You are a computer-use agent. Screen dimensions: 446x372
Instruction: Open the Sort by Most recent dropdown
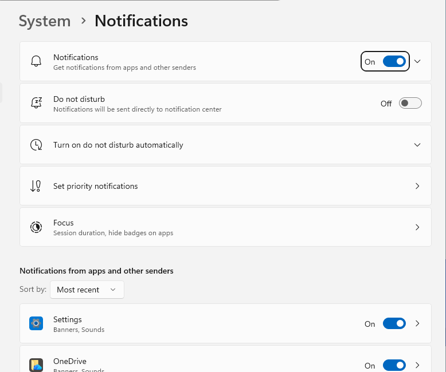pyautogui.click(x=87, y=290)
